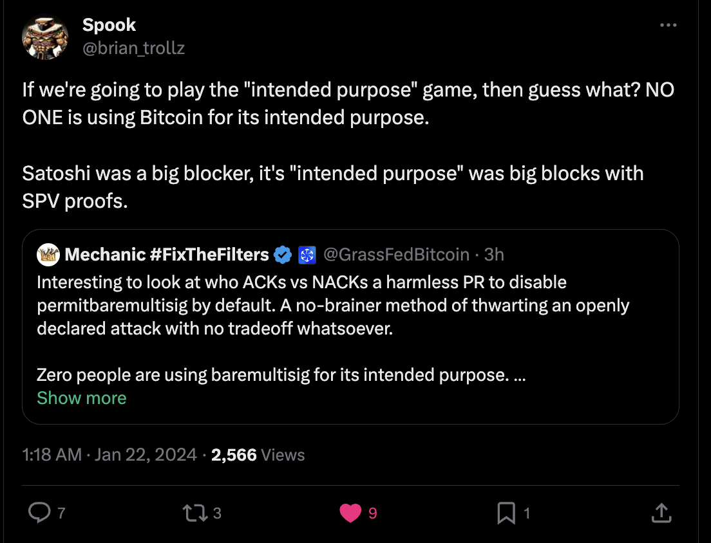
Task: Click the share upload icon
Action: tap(660, 512)
